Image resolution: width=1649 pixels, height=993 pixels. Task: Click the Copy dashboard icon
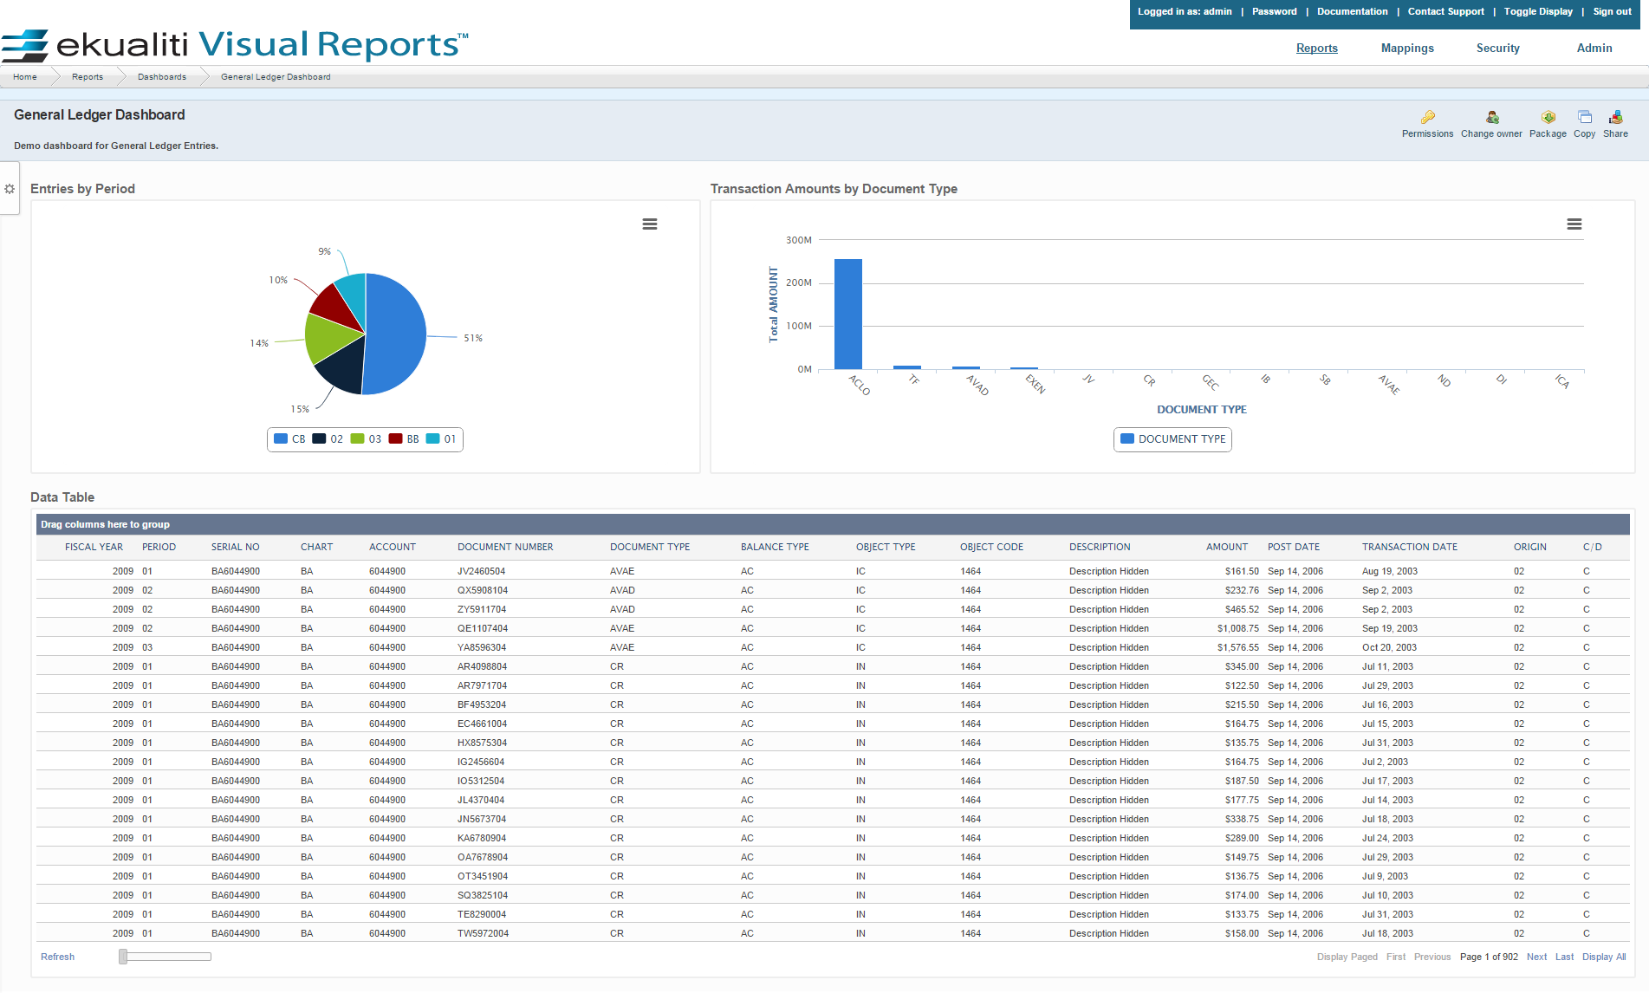pyautogui.click(x=1584, y=117)
